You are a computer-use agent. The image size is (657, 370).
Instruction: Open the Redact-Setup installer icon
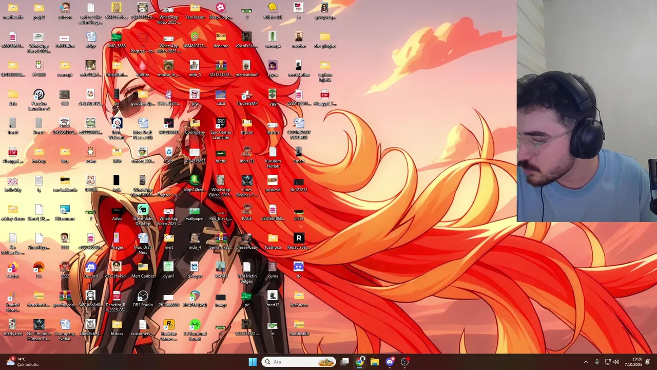pos(299,241)
